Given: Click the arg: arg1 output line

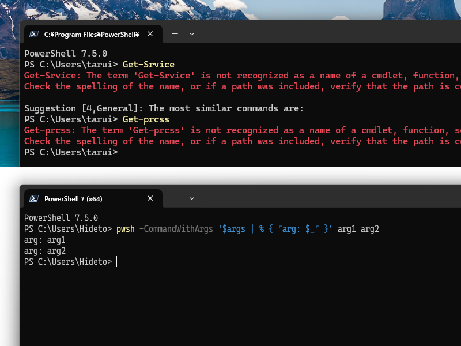Looking at the screenshot, I should coord(44,239).
